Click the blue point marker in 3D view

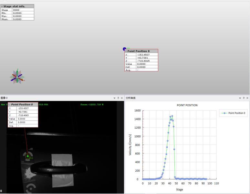pyautogui.click(x=125, y=49)
